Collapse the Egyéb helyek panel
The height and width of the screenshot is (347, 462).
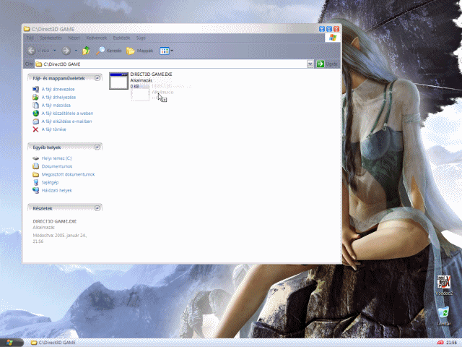97,147
